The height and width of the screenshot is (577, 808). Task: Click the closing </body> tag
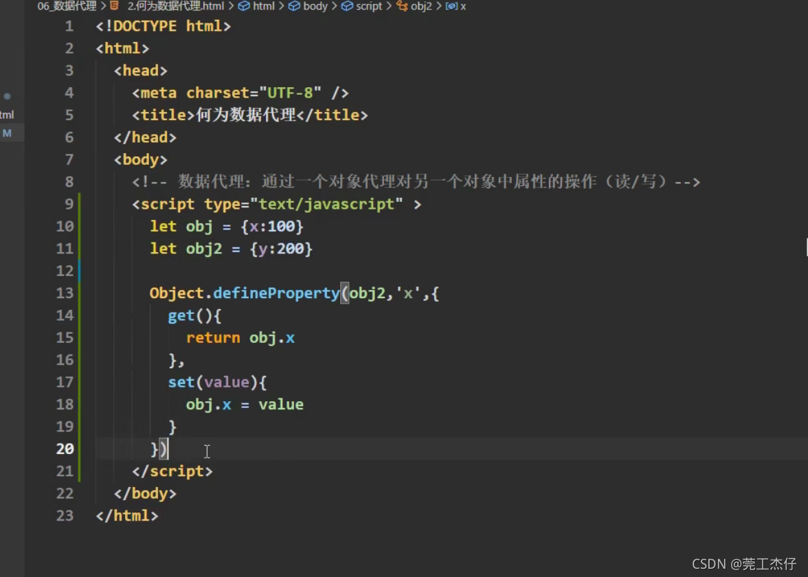pyautogui.click(x=146, y=493)
